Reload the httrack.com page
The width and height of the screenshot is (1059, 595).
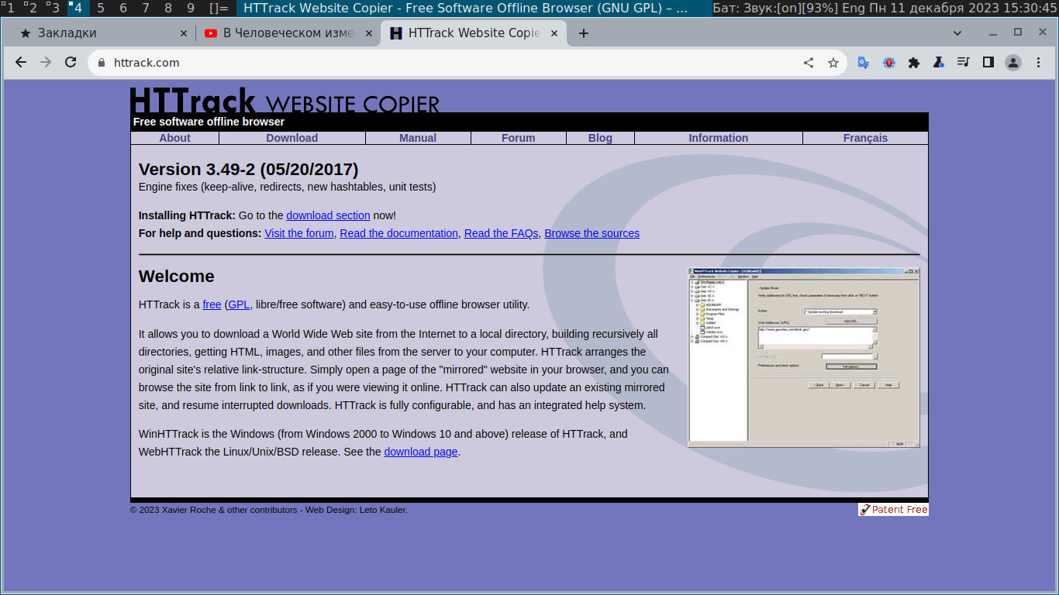(x=71, y=63)
